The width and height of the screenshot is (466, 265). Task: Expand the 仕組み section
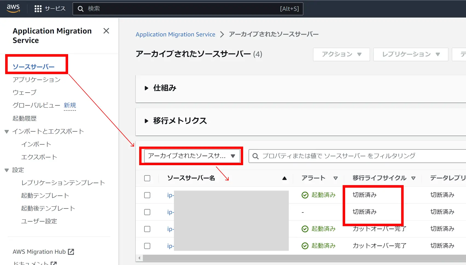(147, 88)
